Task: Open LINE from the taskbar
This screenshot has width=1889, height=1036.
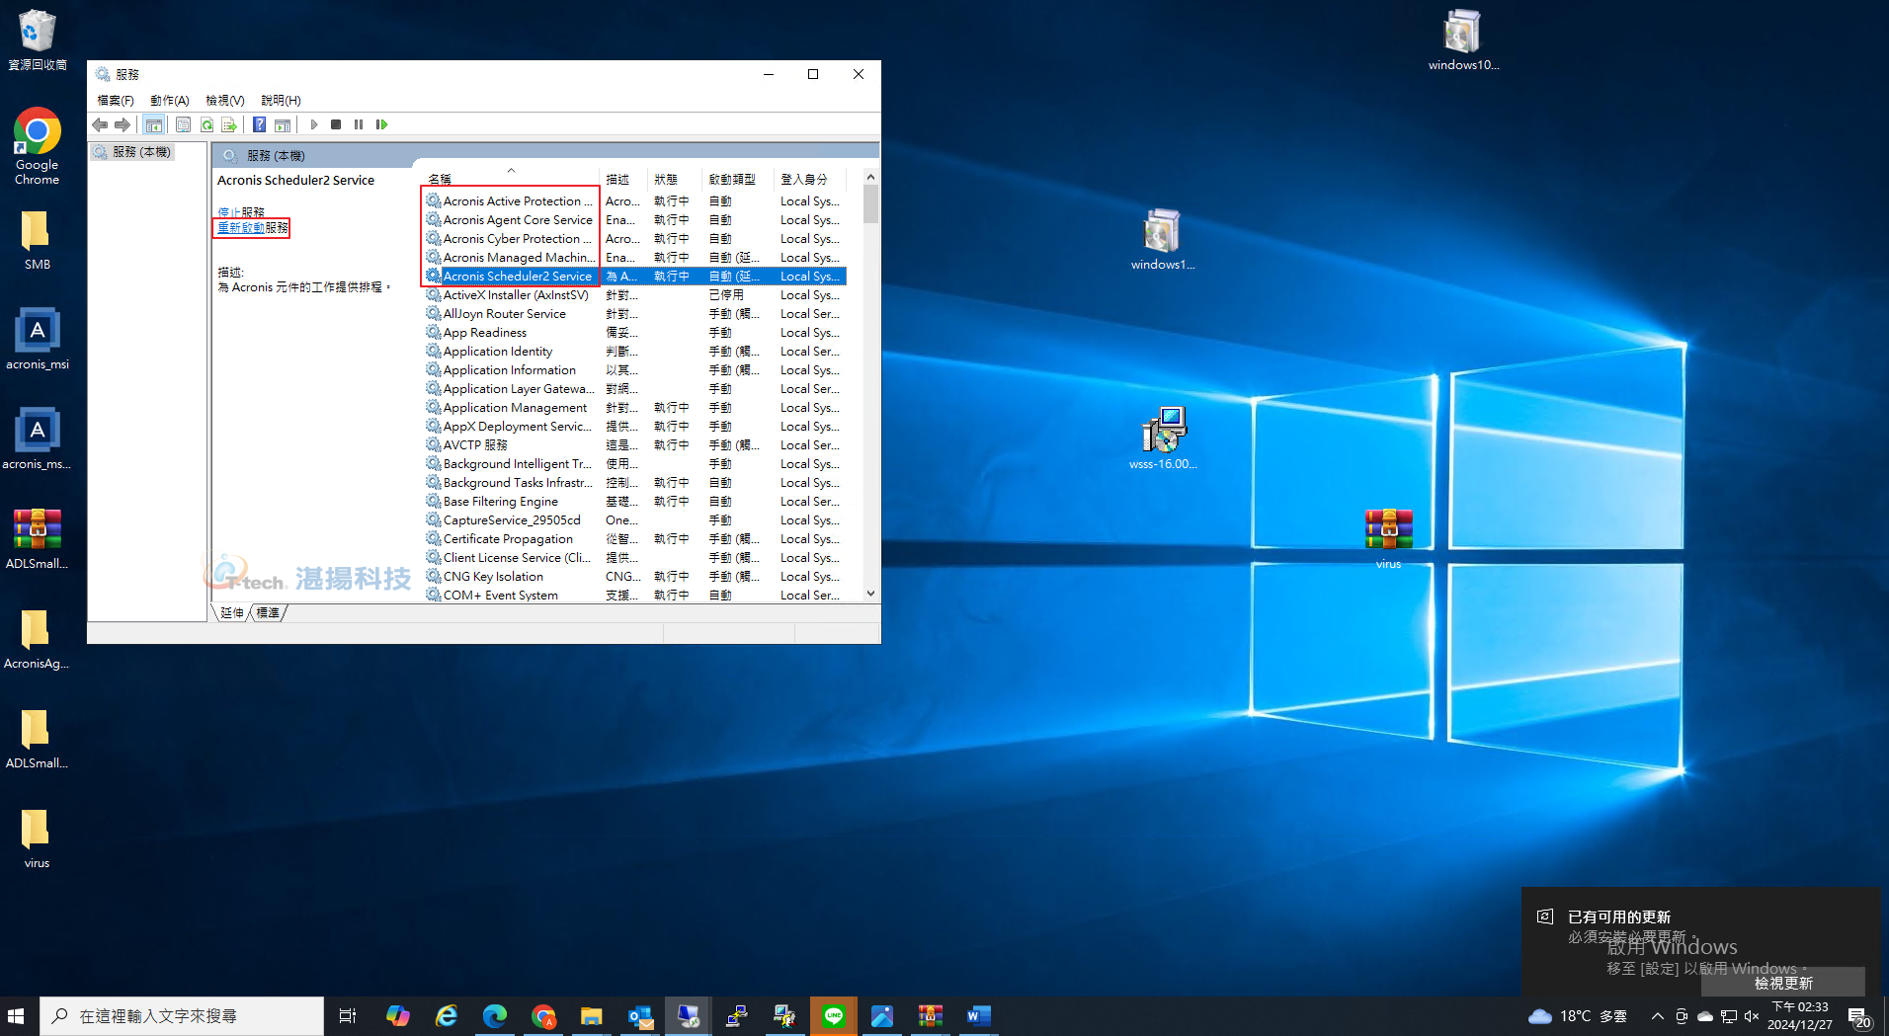Action: click(834, 1016)
